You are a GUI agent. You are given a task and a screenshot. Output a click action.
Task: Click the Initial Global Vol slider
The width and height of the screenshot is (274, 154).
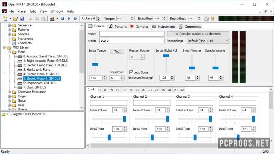pyautogui.click(x=166, y=56)
